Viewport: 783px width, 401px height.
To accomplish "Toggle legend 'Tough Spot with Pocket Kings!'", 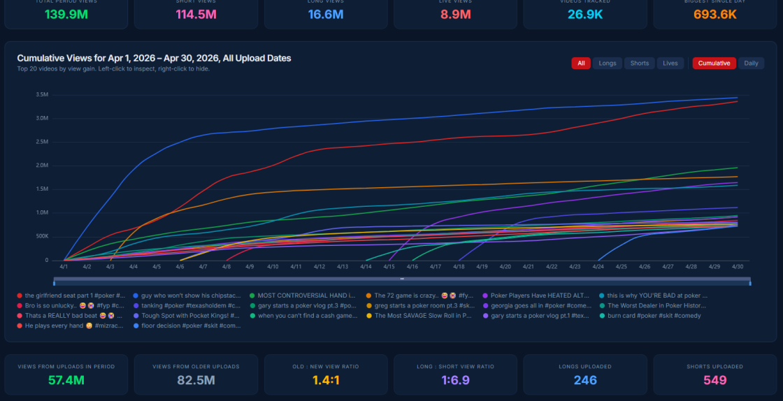I will (186, 316).
